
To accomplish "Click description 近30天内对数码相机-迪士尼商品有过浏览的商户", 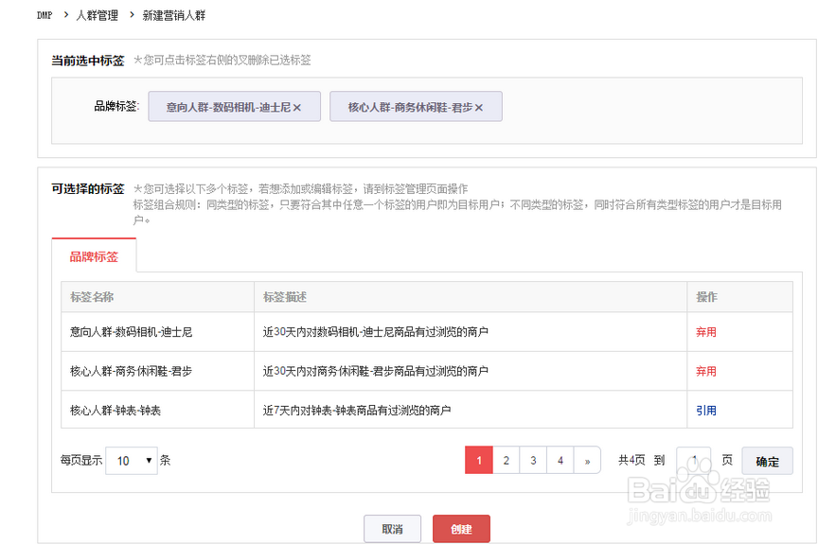I will point(376,332).
